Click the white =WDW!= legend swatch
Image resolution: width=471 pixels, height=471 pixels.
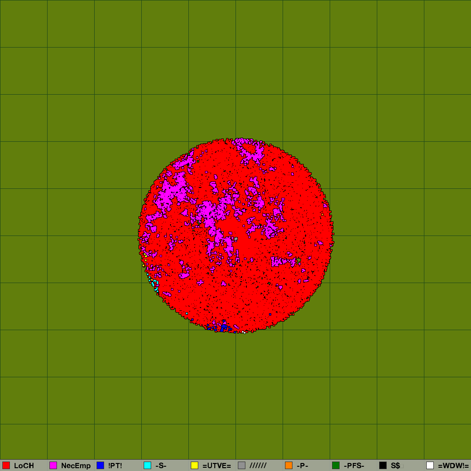pos(430,465)
